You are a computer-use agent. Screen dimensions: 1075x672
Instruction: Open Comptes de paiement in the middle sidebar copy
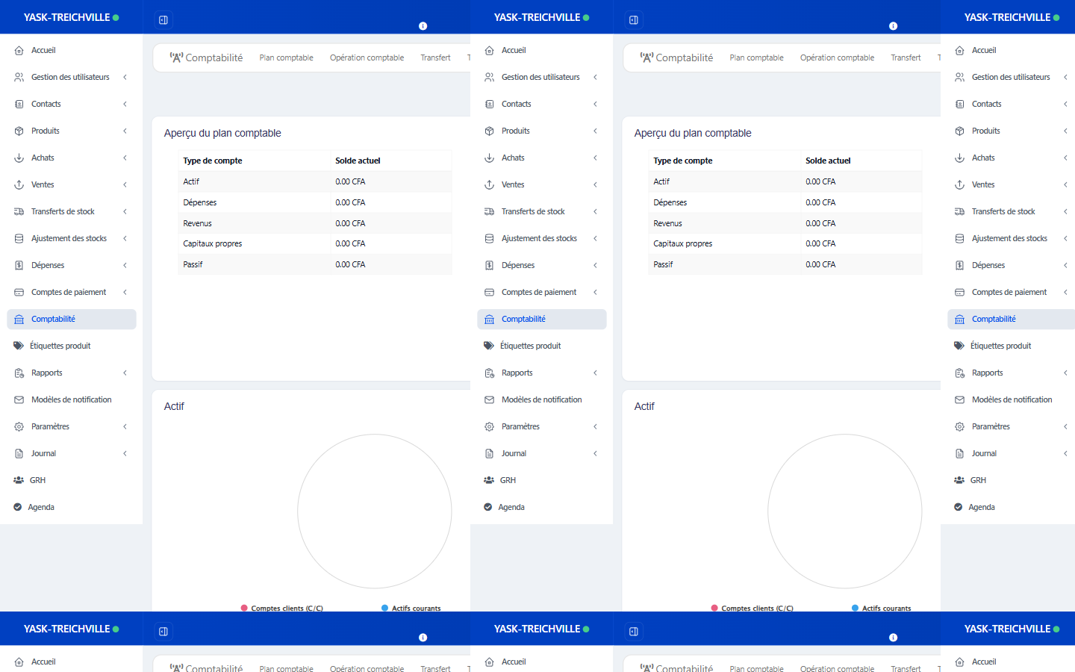542,293
